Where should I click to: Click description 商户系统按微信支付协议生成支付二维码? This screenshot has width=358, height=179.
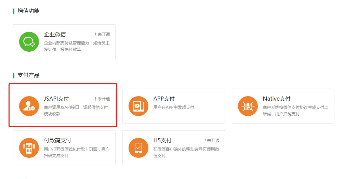pos(296,111)
